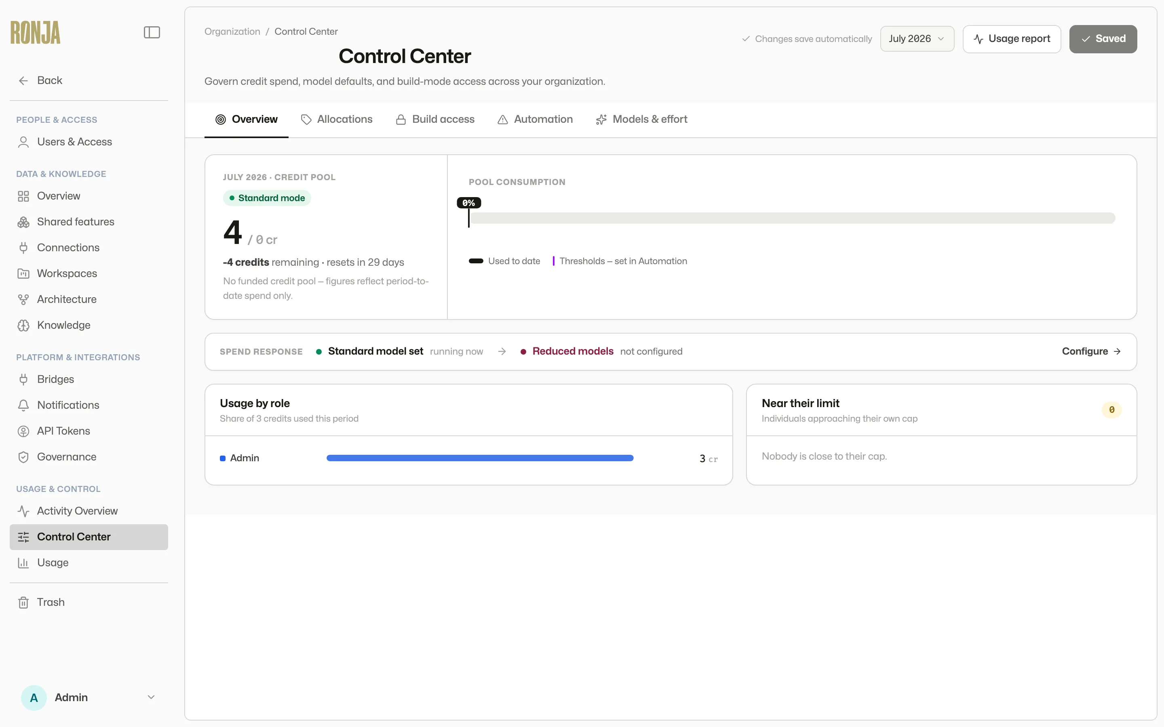1164x727 pixels.
Task: Click the Overview tab target icon
Action: 220,119
